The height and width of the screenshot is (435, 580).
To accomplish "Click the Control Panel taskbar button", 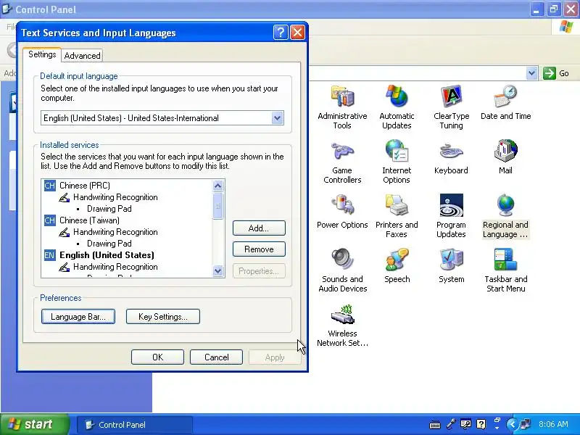I will point(135,425).
